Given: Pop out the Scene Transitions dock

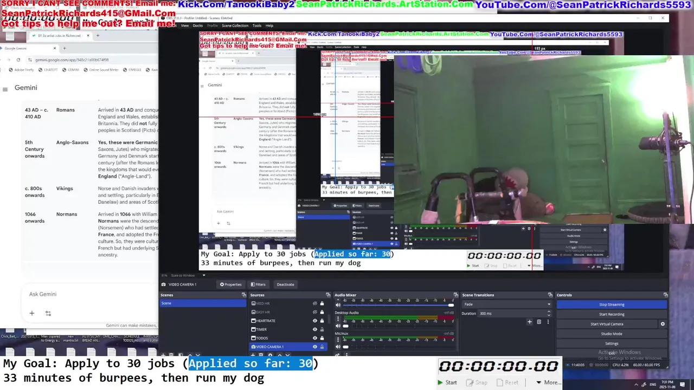Looking at the screenshot, I should point(550,295).
